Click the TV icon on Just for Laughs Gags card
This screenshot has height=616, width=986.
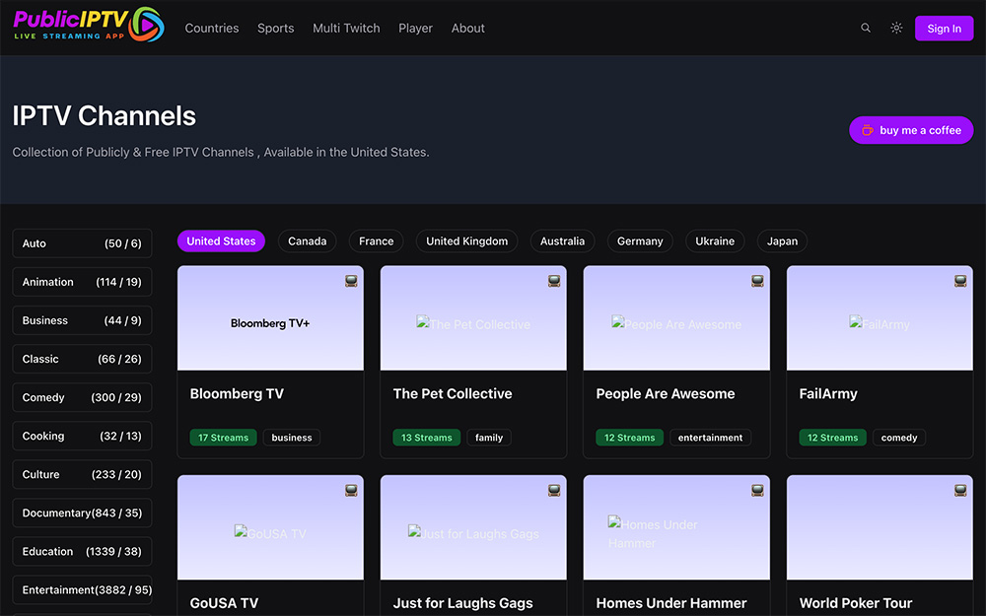(x=554, y=490)
